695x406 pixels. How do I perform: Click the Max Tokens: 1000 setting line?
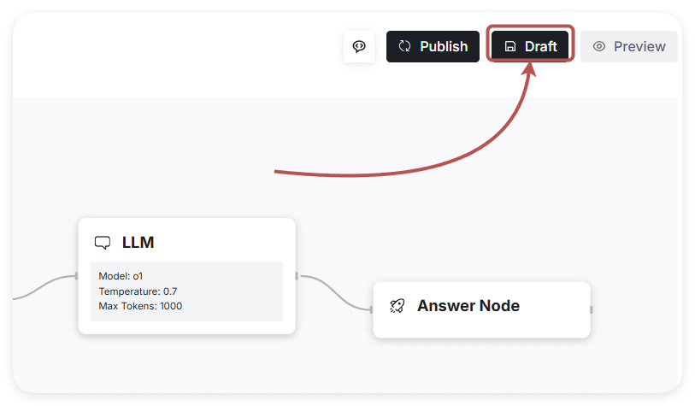(x=140, y=306)
